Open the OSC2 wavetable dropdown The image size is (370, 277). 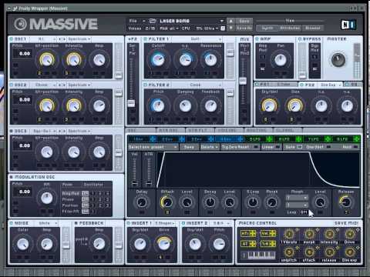point(44,85)
